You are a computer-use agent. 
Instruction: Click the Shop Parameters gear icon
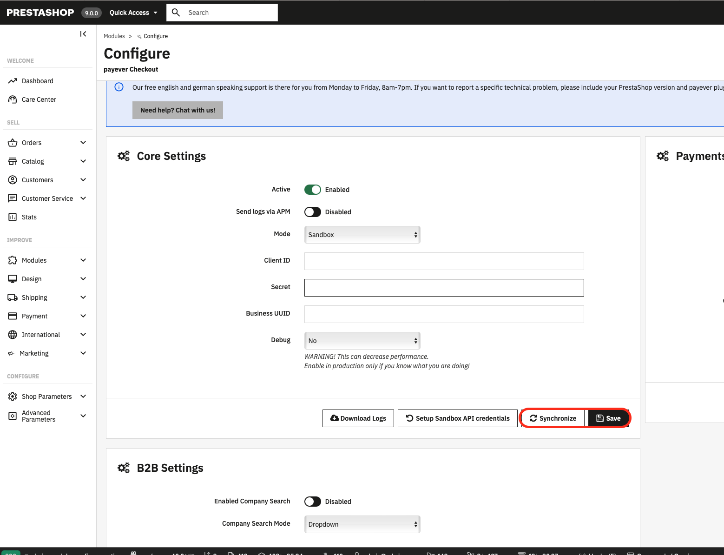(13, 396)
